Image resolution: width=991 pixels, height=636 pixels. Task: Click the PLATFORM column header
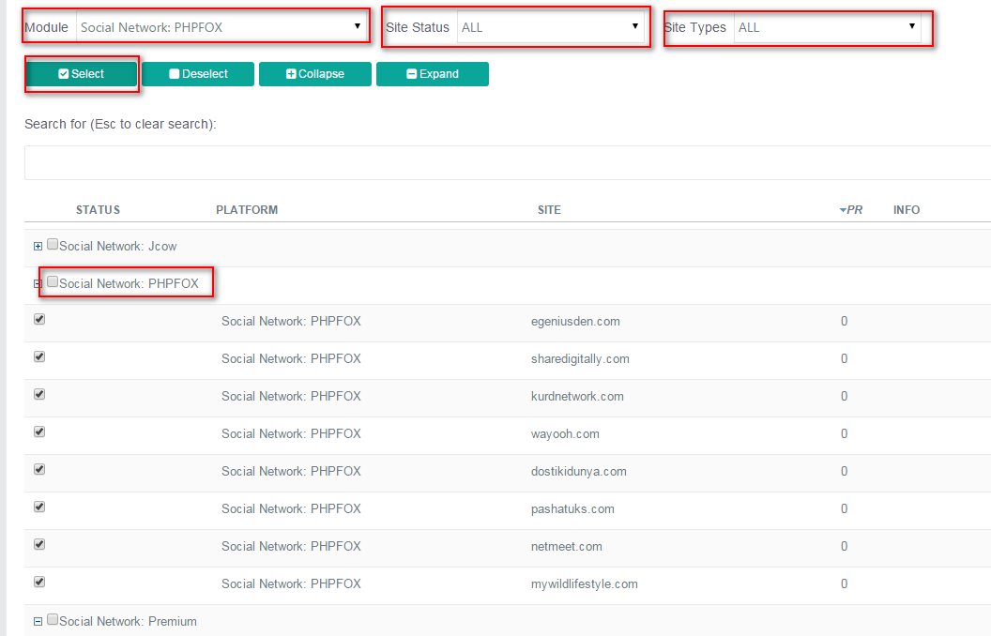coord(247,210)
